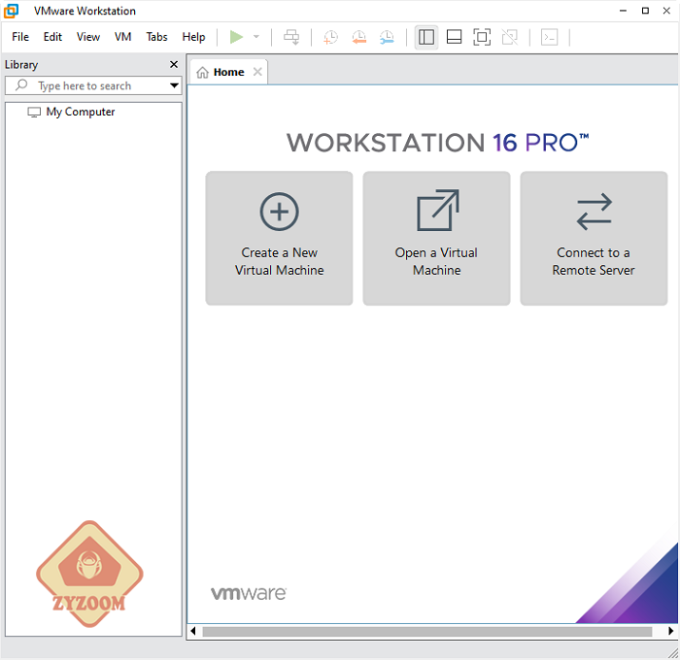The height and width of the screenshot is (660, 680).
Task: Click the search magnifier icon
Action: point(21,85)
